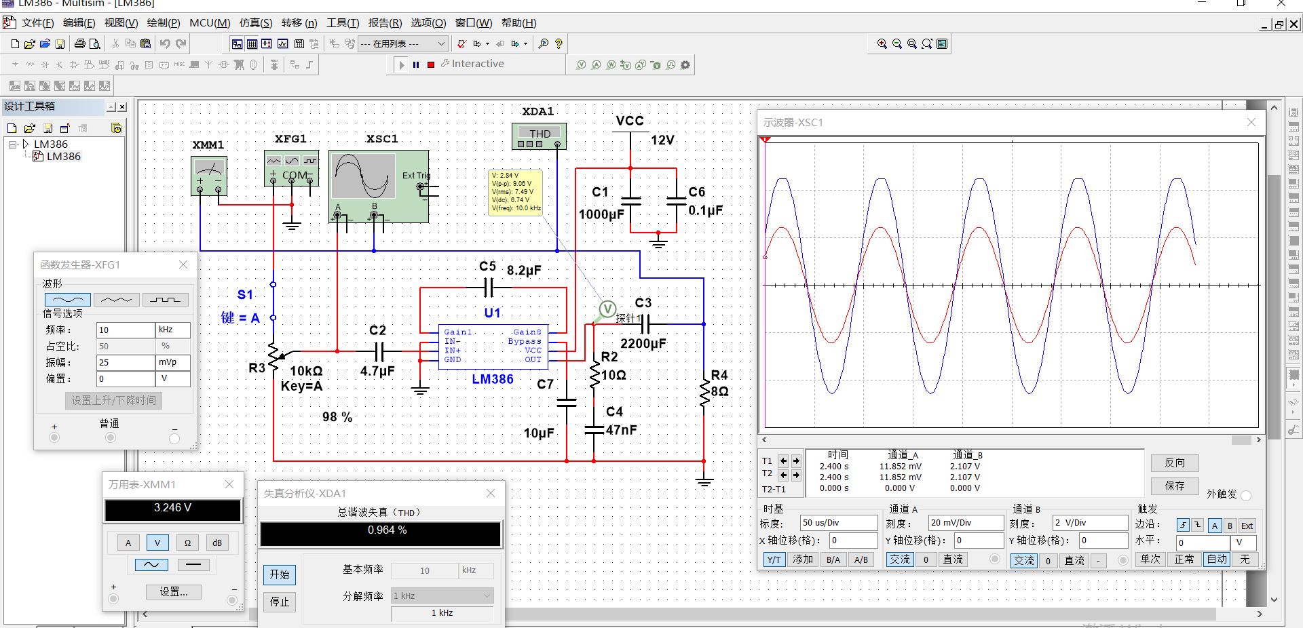The height and width of the screenshot is (628, 1303).
Task: Open the Grapher icon in toolbar
Action: (x=282, y=44)
